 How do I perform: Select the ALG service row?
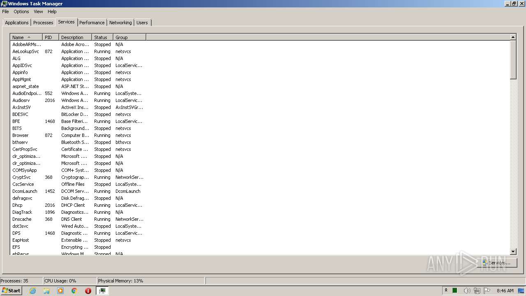coord(78,58)
